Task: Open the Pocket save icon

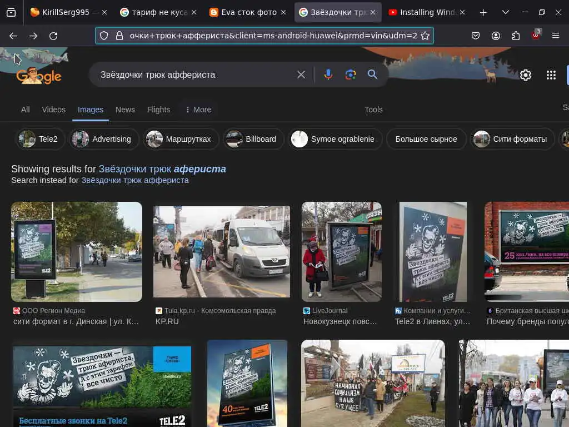Action: tap(476, 36)
